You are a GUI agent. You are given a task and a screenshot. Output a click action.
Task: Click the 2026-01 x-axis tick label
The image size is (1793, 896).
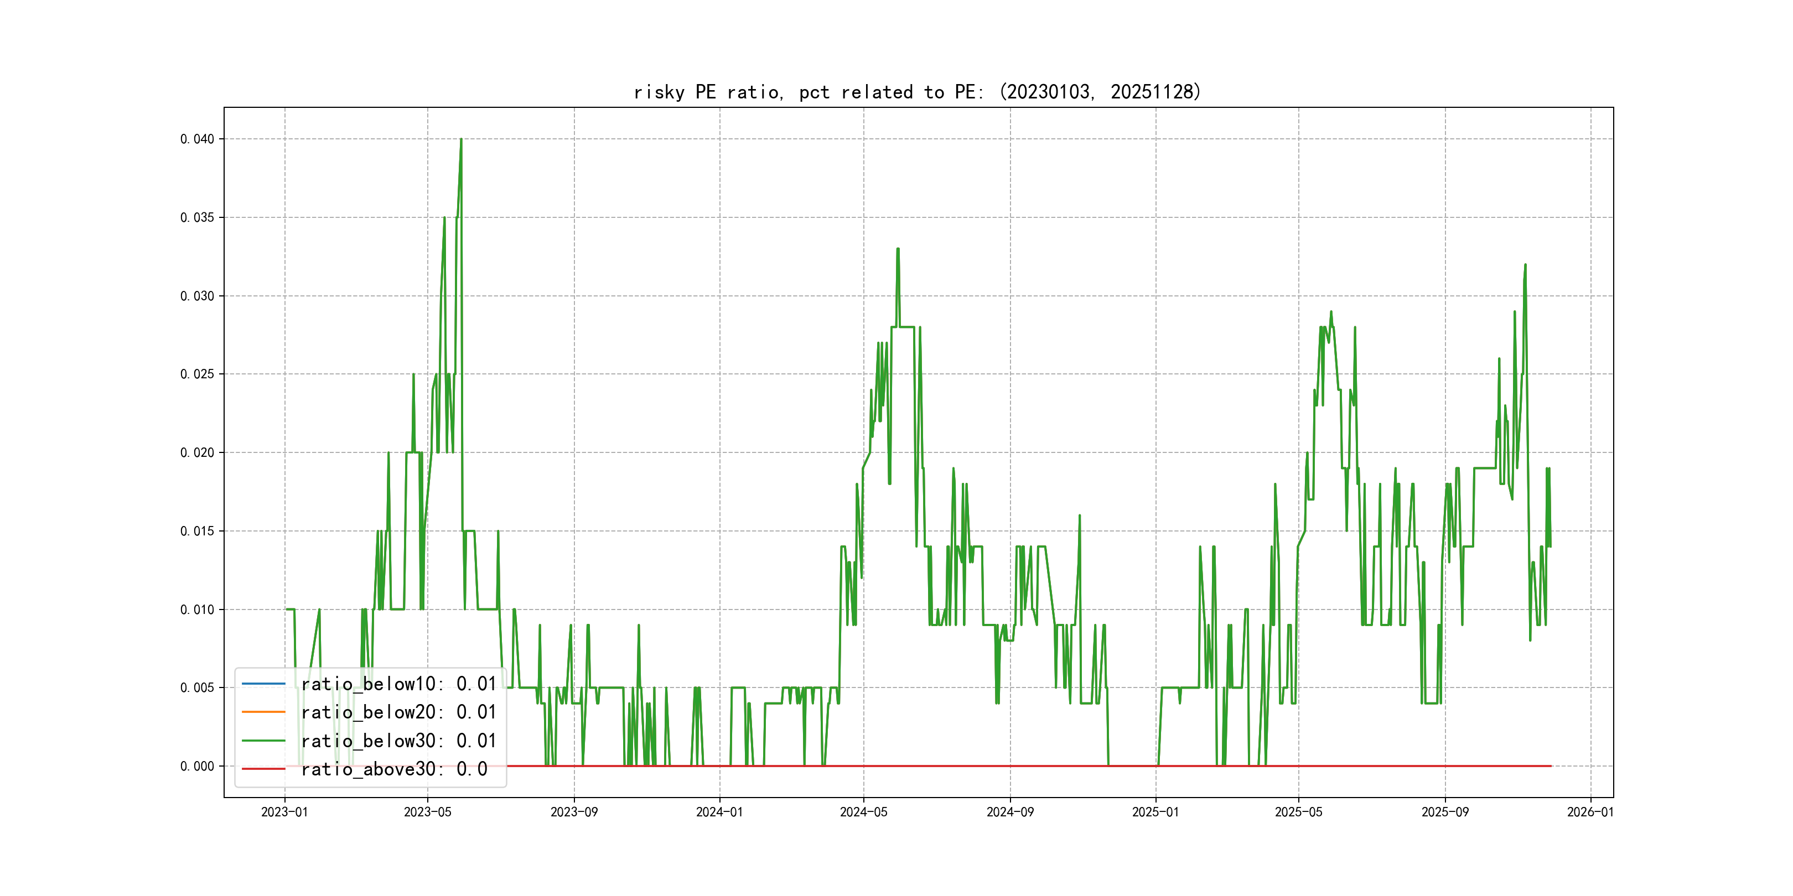point(1590,812)
